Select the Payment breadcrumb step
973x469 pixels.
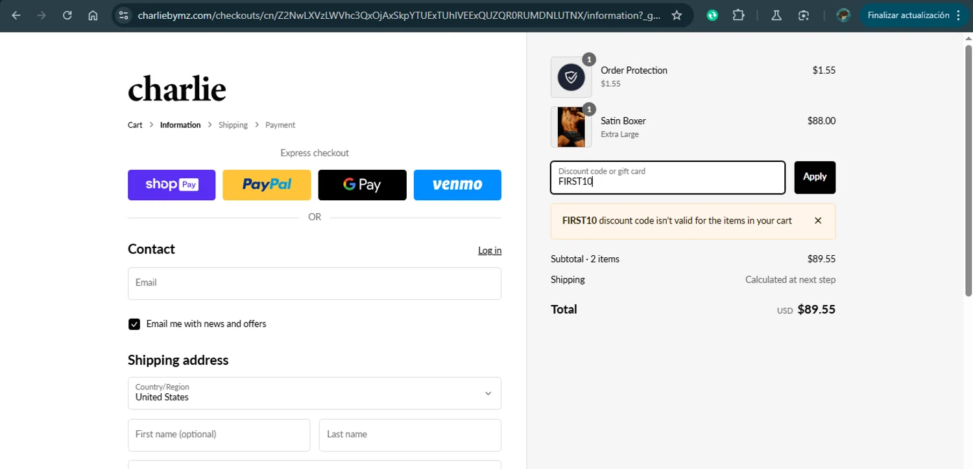tap(280, 125)
